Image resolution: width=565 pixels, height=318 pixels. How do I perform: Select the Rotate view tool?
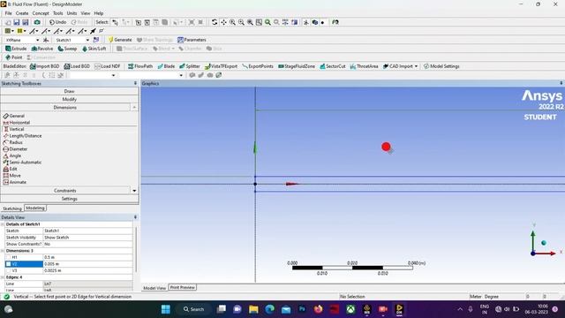[215, 22]
